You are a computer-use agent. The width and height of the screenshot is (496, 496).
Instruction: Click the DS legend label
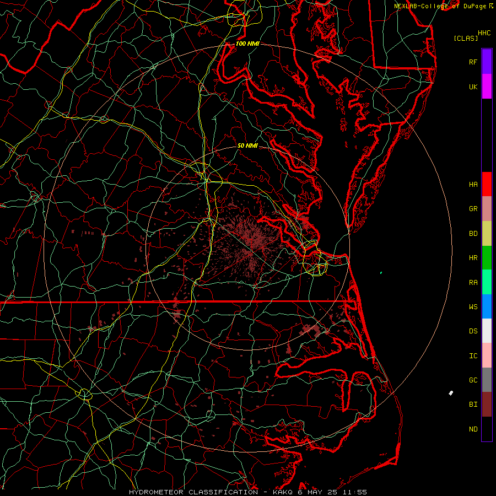pos(473,331)
